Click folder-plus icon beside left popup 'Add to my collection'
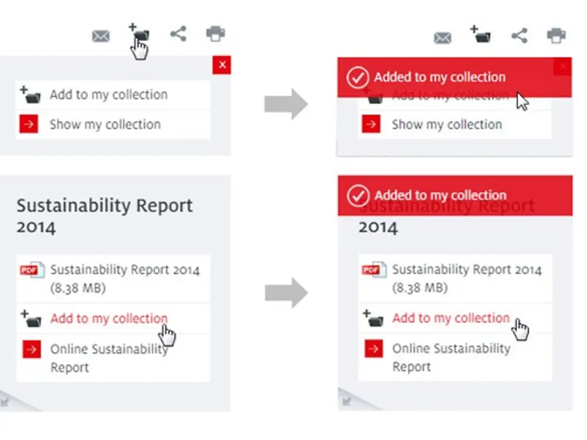The image size is (587, 440). coord(31,94)
